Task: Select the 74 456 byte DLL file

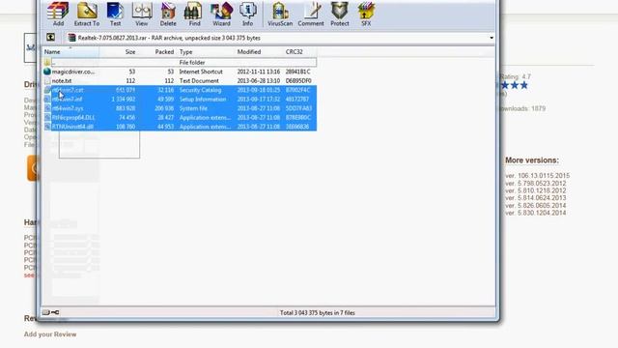Action: (180, 117)
